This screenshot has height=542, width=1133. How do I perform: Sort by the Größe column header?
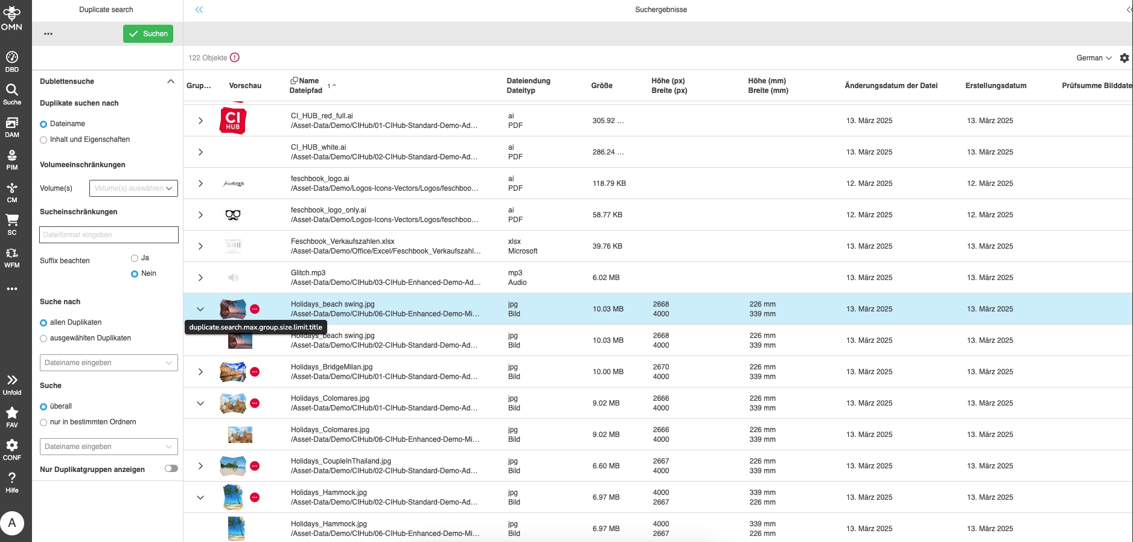[601, 86]
